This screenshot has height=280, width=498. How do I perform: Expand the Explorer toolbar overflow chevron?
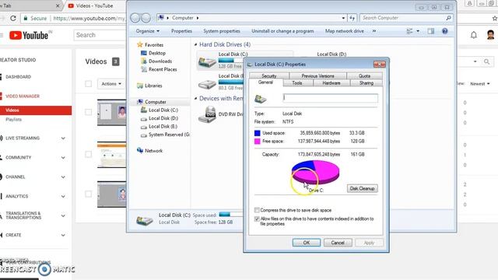374,31
